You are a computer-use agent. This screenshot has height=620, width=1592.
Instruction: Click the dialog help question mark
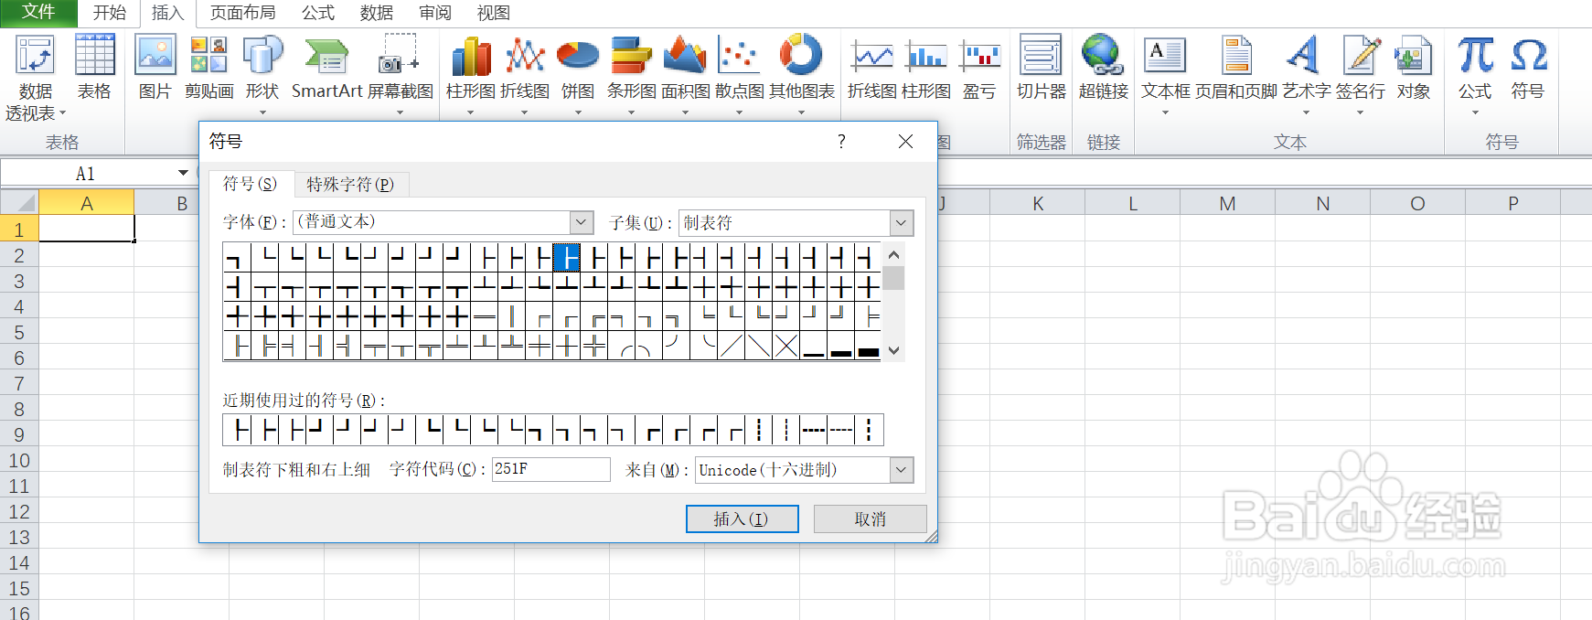[841, 142]
